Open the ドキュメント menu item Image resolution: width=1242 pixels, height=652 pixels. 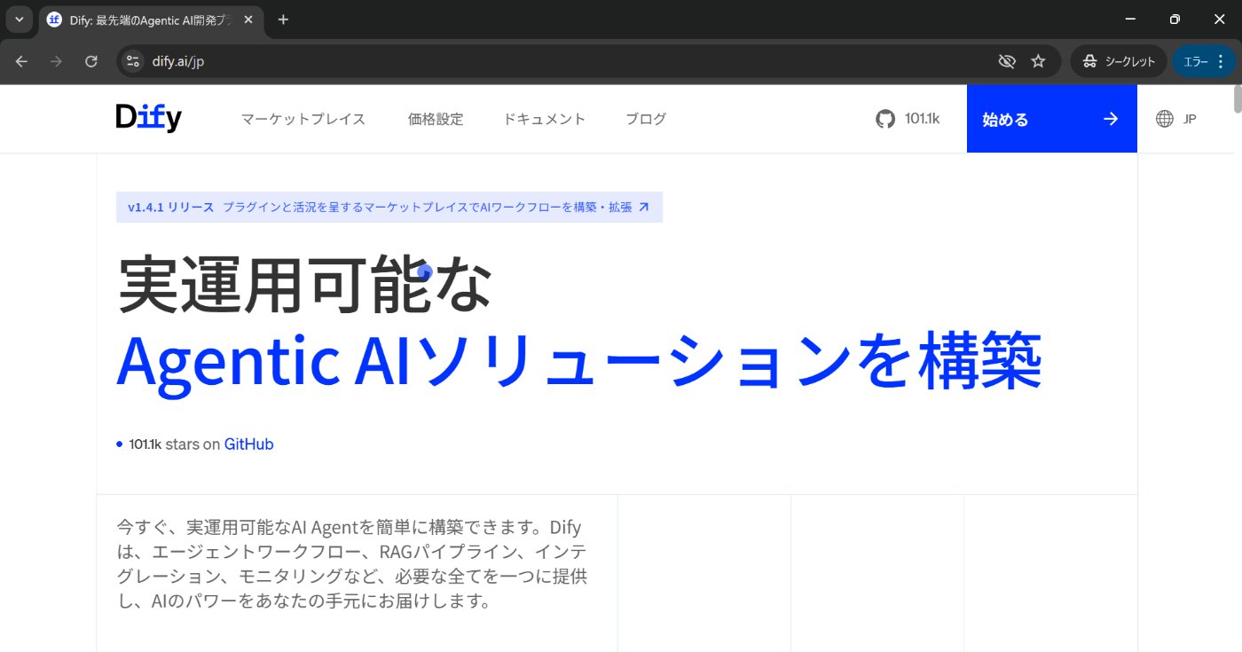pos(545,119)
